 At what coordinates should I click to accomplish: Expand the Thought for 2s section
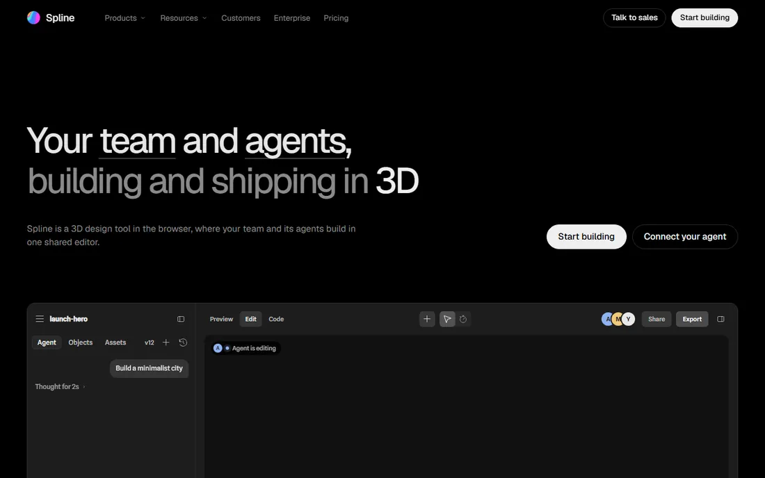[x=60, y=386]
